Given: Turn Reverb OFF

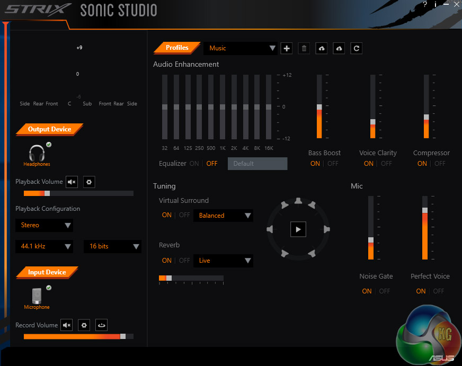Looking at the screenshot, I should pos(184,260).
